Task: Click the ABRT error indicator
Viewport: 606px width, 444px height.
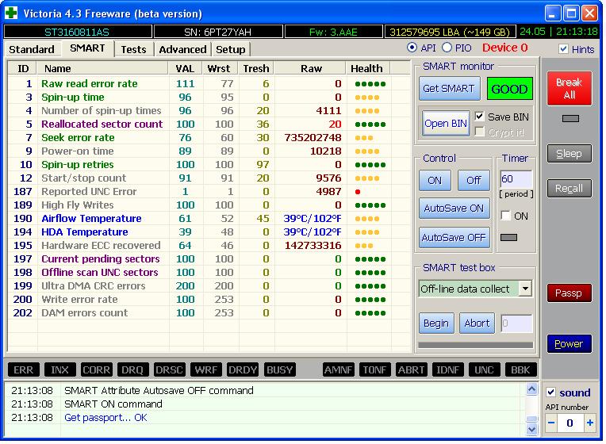Action: (411, 369)
